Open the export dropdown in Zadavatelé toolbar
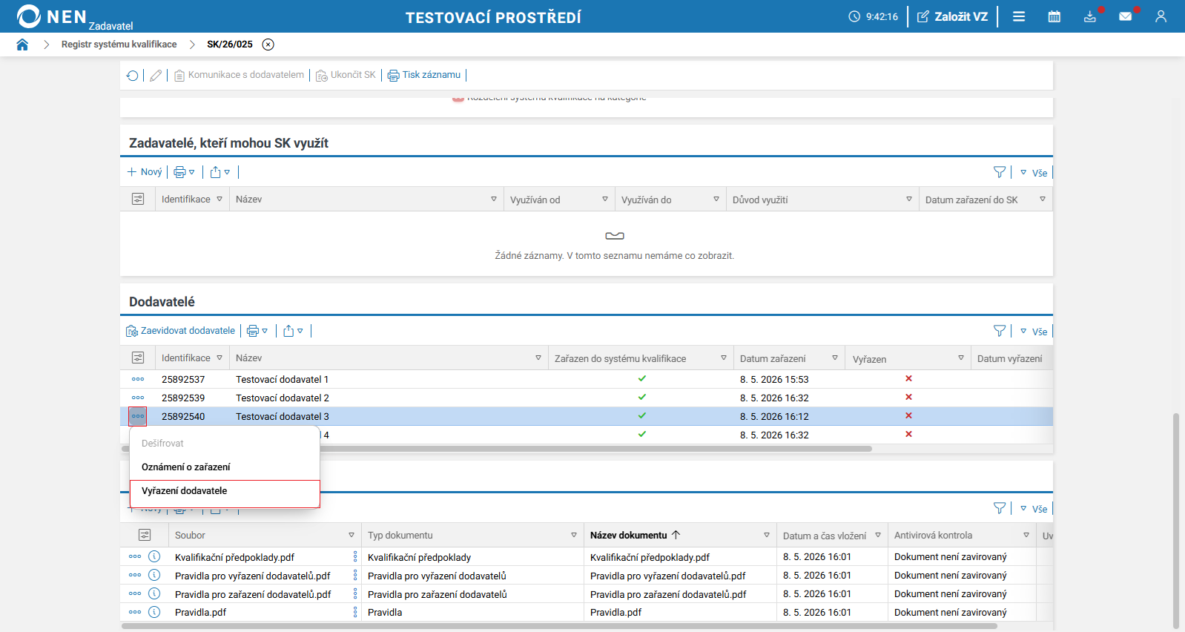Viewport: 1185px width, 632px height. pyautogui.click(x=220, y=172)
